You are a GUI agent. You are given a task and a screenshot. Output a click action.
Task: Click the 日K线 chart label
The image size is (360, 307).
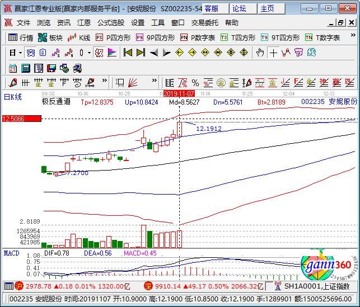coord(13,97)
